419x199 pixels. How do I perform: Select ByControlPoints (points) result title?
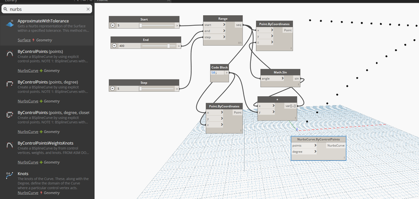tap(40, 51)
